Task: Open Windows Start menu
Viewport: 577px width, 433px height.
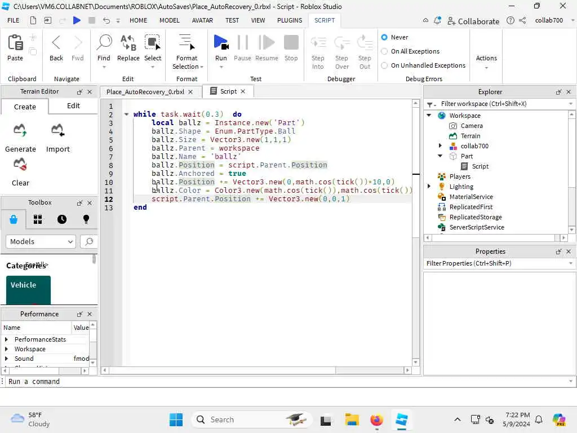Action: pos(176,419)
